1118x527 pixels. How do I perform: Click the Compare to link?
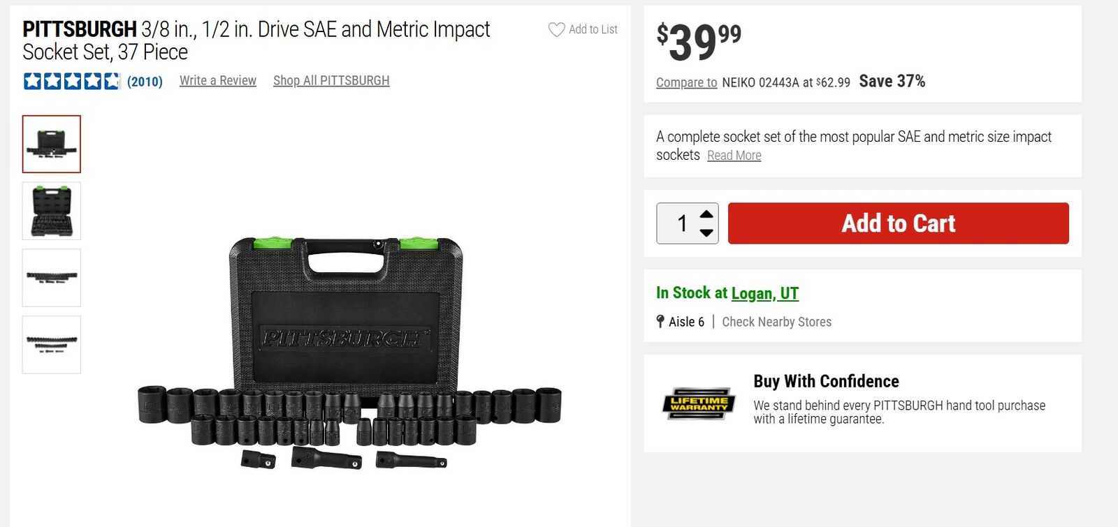click(x=686, y=82)
